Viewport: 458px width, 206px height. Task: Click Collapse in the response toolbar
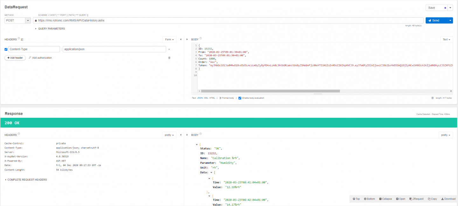tap(385, 199)
